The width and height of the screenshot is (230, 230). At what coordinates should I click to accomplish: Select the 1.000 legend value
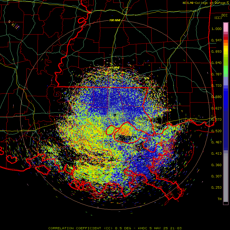pos(216,29)
